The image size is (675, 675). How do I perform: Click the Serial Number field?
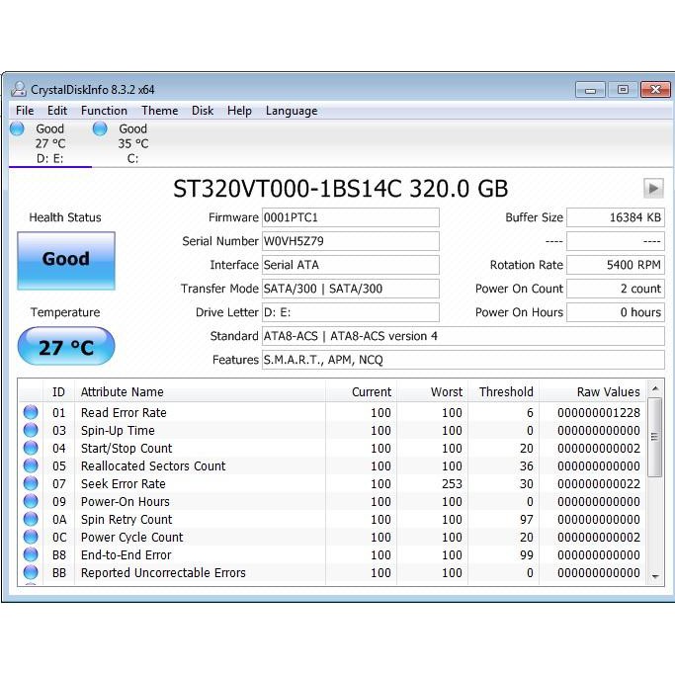350,241
